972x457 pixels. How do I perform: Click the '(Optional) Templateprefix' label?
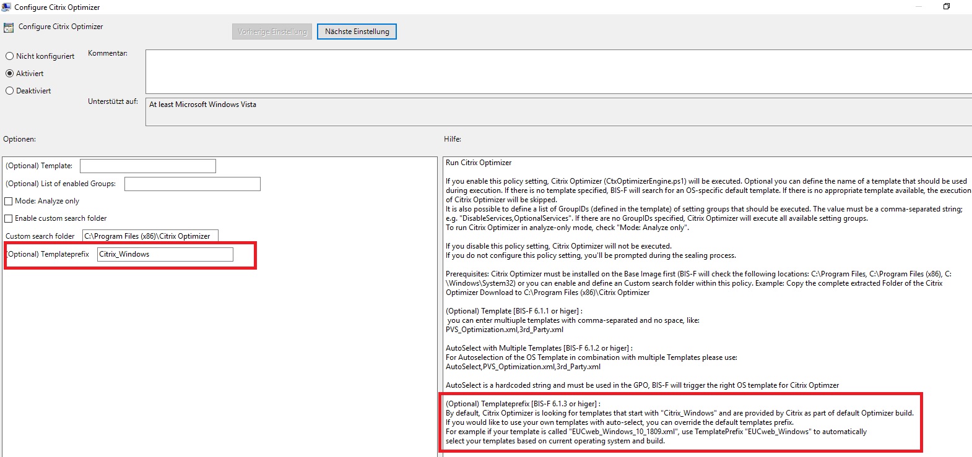(x=48, y=254)
